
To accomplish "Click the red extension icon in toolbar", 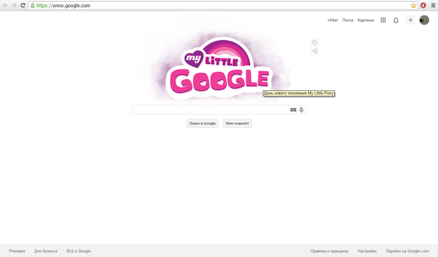I will point(423,5).
